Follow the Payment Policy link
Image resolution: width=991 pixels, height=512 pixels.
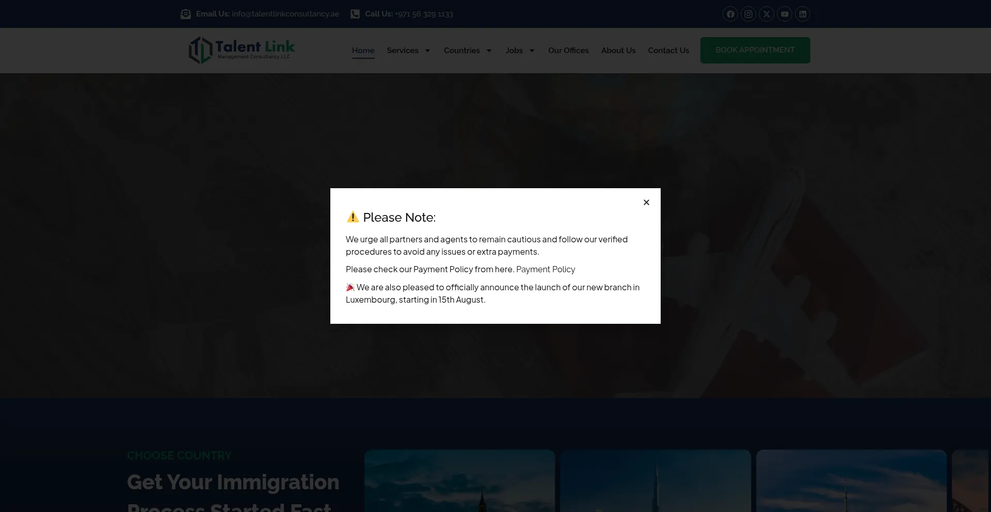545,269
